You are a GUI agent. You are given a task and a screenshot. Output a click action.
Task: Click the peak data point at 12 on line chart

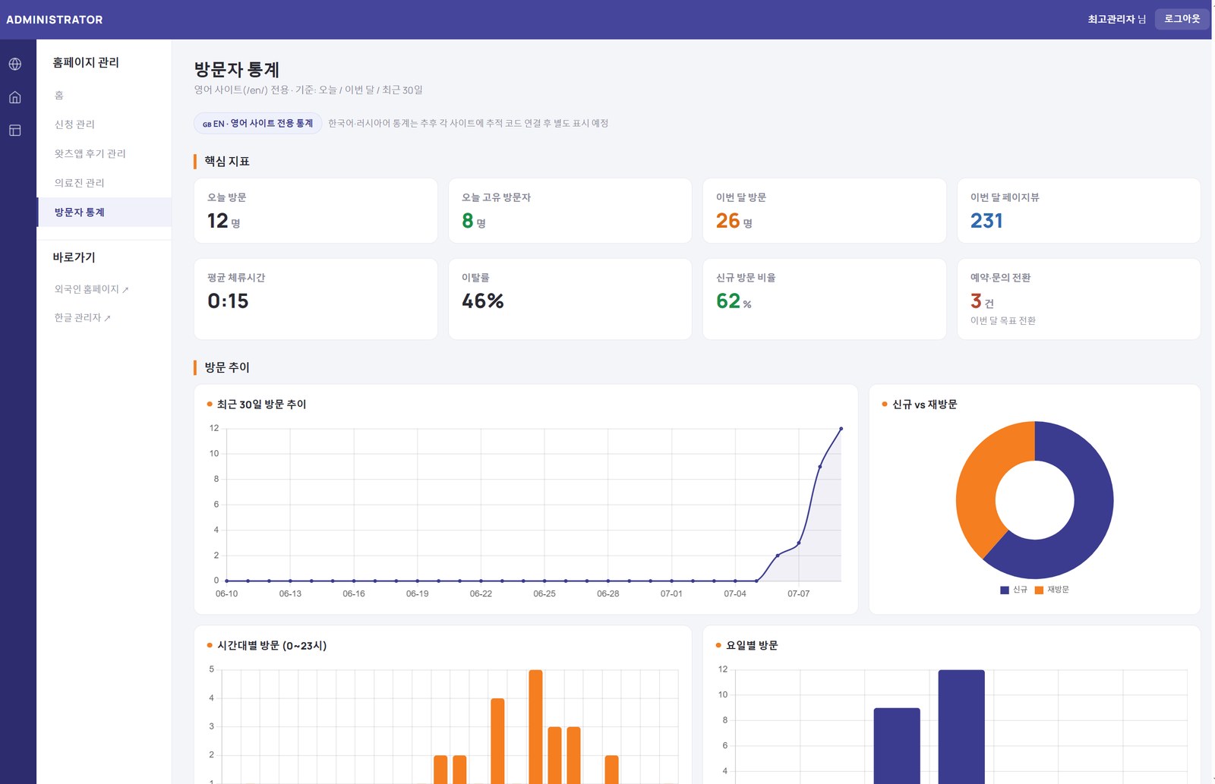(x=841, y=429)
